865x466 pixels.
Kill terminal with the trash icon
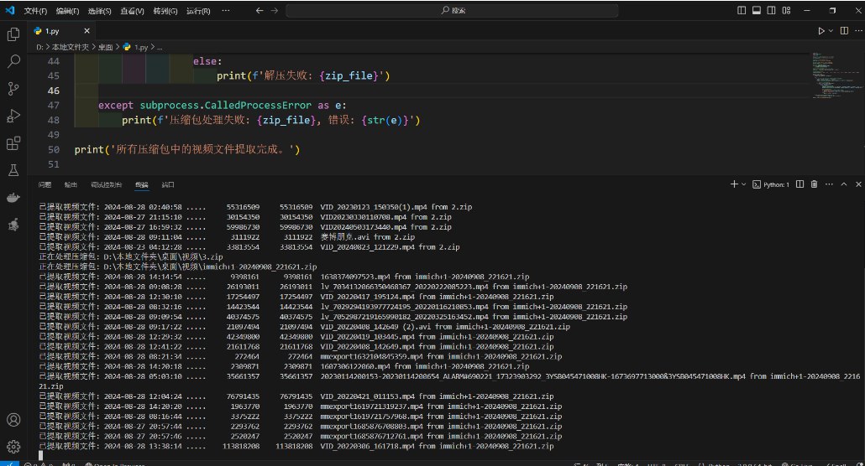(814, 184)
